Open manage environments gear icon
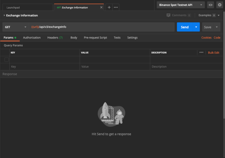 point(220,5)
